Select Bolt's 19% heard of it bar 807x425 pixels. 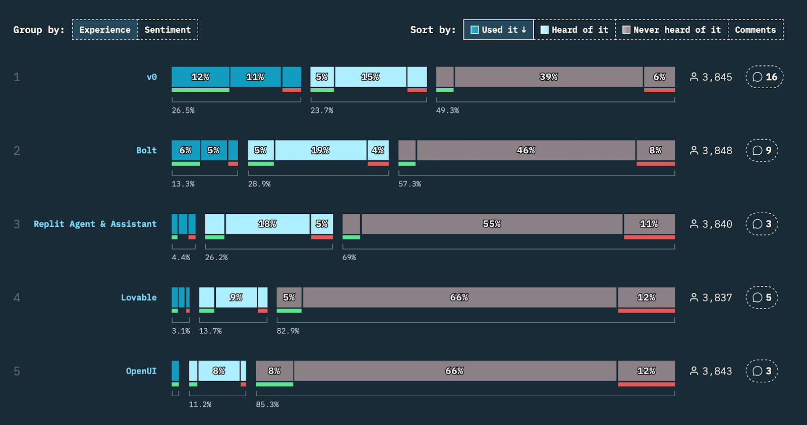(320, 150)
